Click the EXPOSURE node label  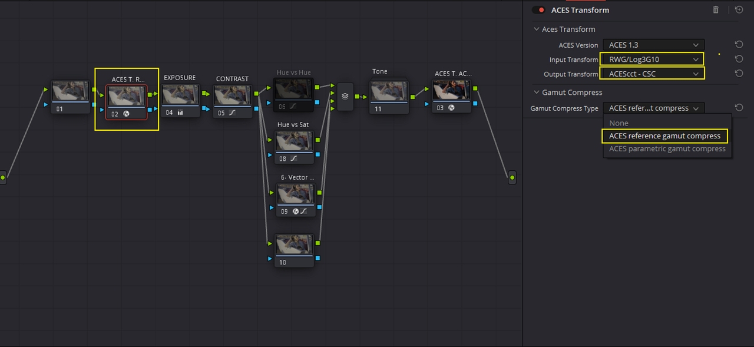coord(180,78)
